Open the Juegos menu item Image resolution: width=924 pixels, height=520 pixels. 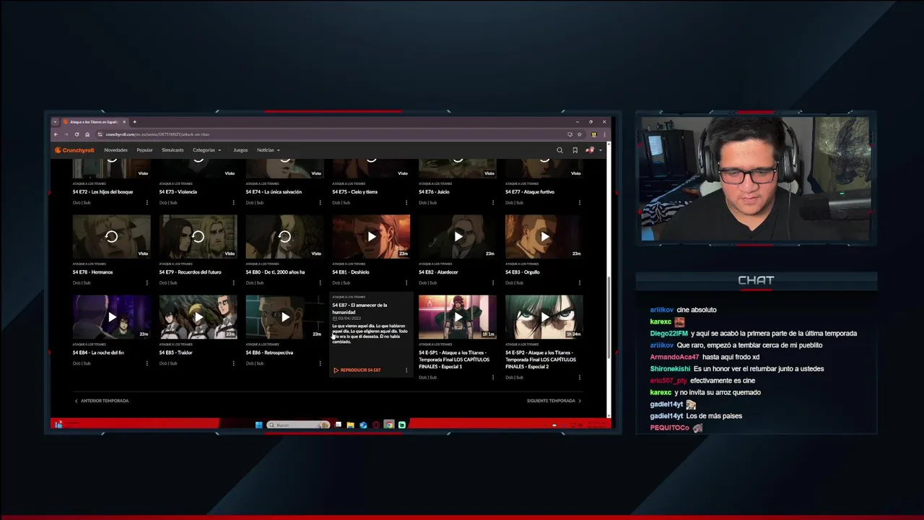240,150
